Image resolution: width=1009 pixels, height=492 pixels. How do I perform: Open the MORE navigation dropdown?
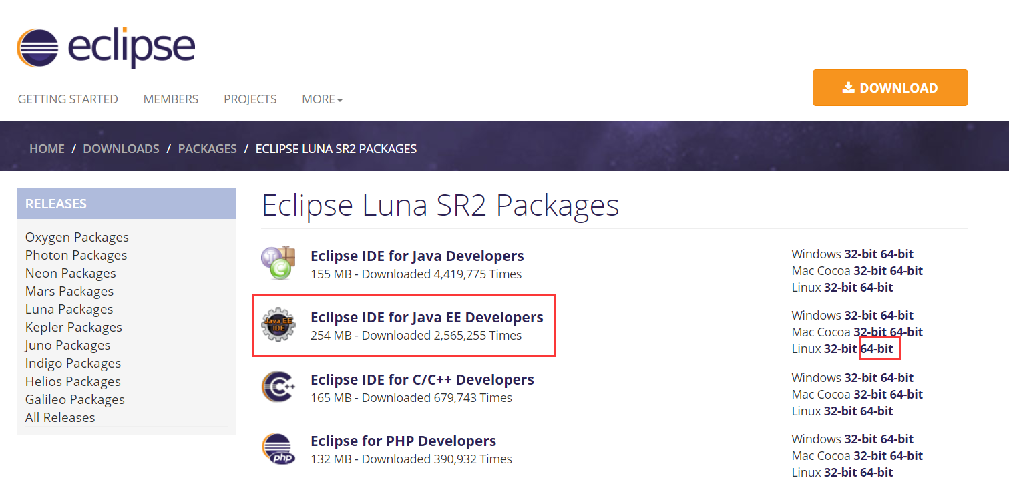click(x=322, y=99)
